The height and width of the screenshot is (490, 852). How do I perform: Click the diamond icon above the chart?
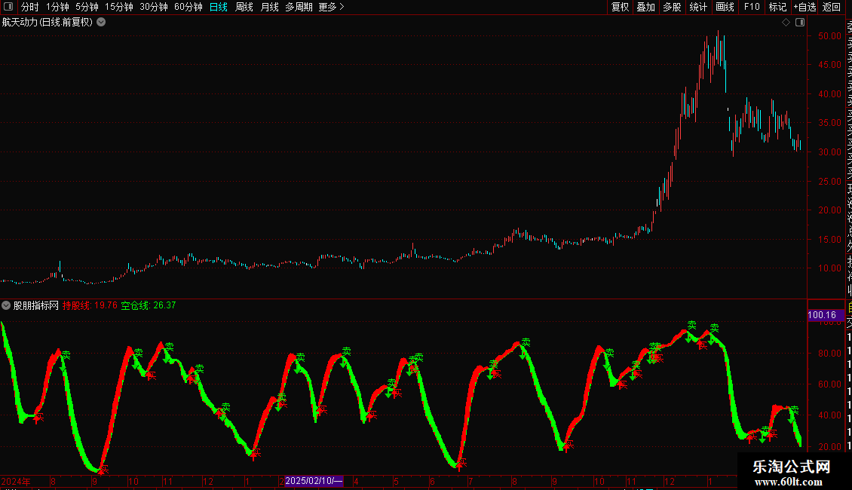click(x=786, y=23)
